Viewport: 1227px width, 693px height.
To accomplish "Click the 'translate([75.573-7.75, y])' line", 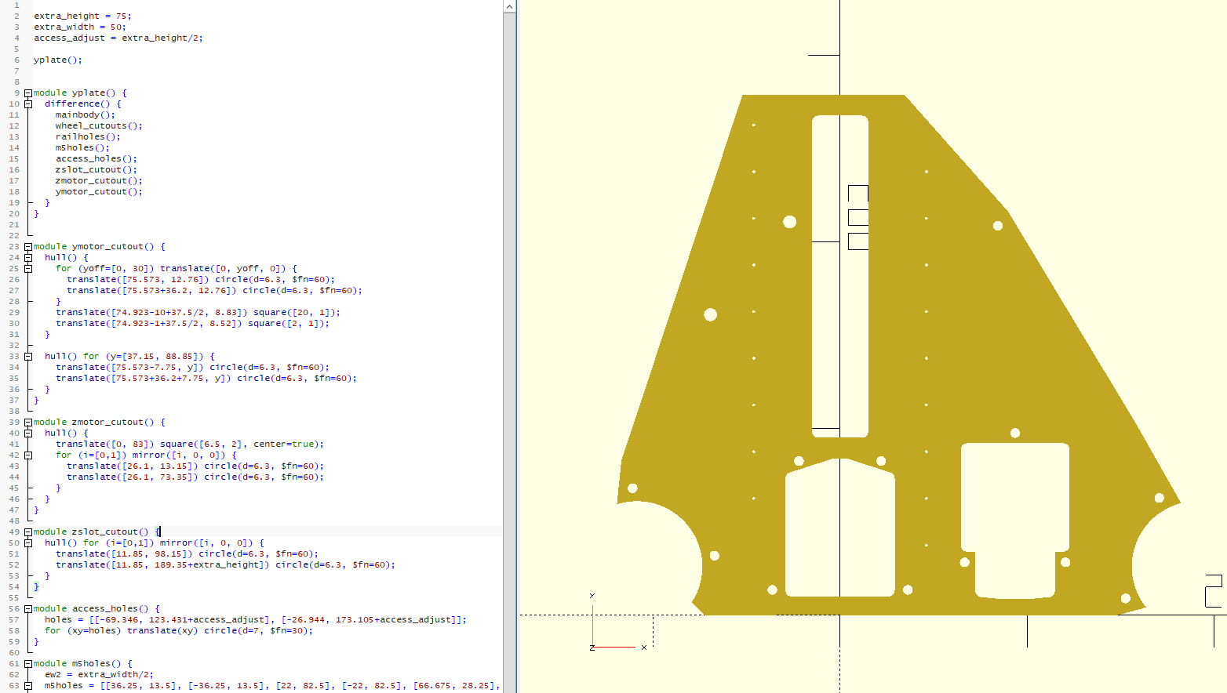I will point(192,367).
